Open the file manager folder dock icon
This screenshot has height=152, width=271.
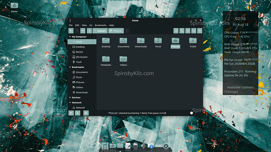coord(120,146)
